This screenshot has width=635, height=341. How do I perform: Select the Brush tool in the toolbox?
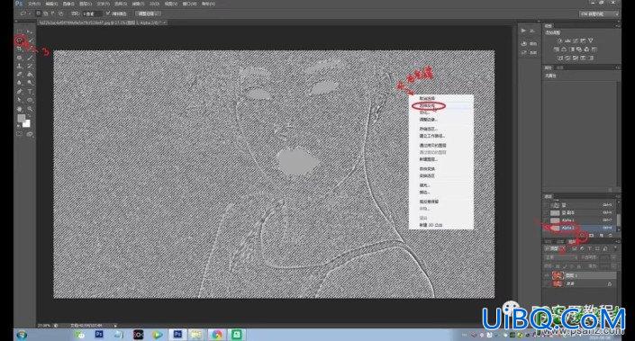(30, 58)
